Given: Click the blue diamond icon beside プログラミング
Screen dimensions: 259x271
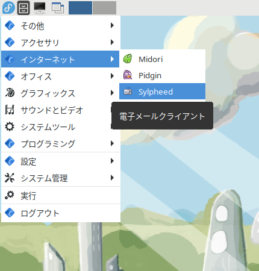Looking at the screenshot, I should coord(10,143).
